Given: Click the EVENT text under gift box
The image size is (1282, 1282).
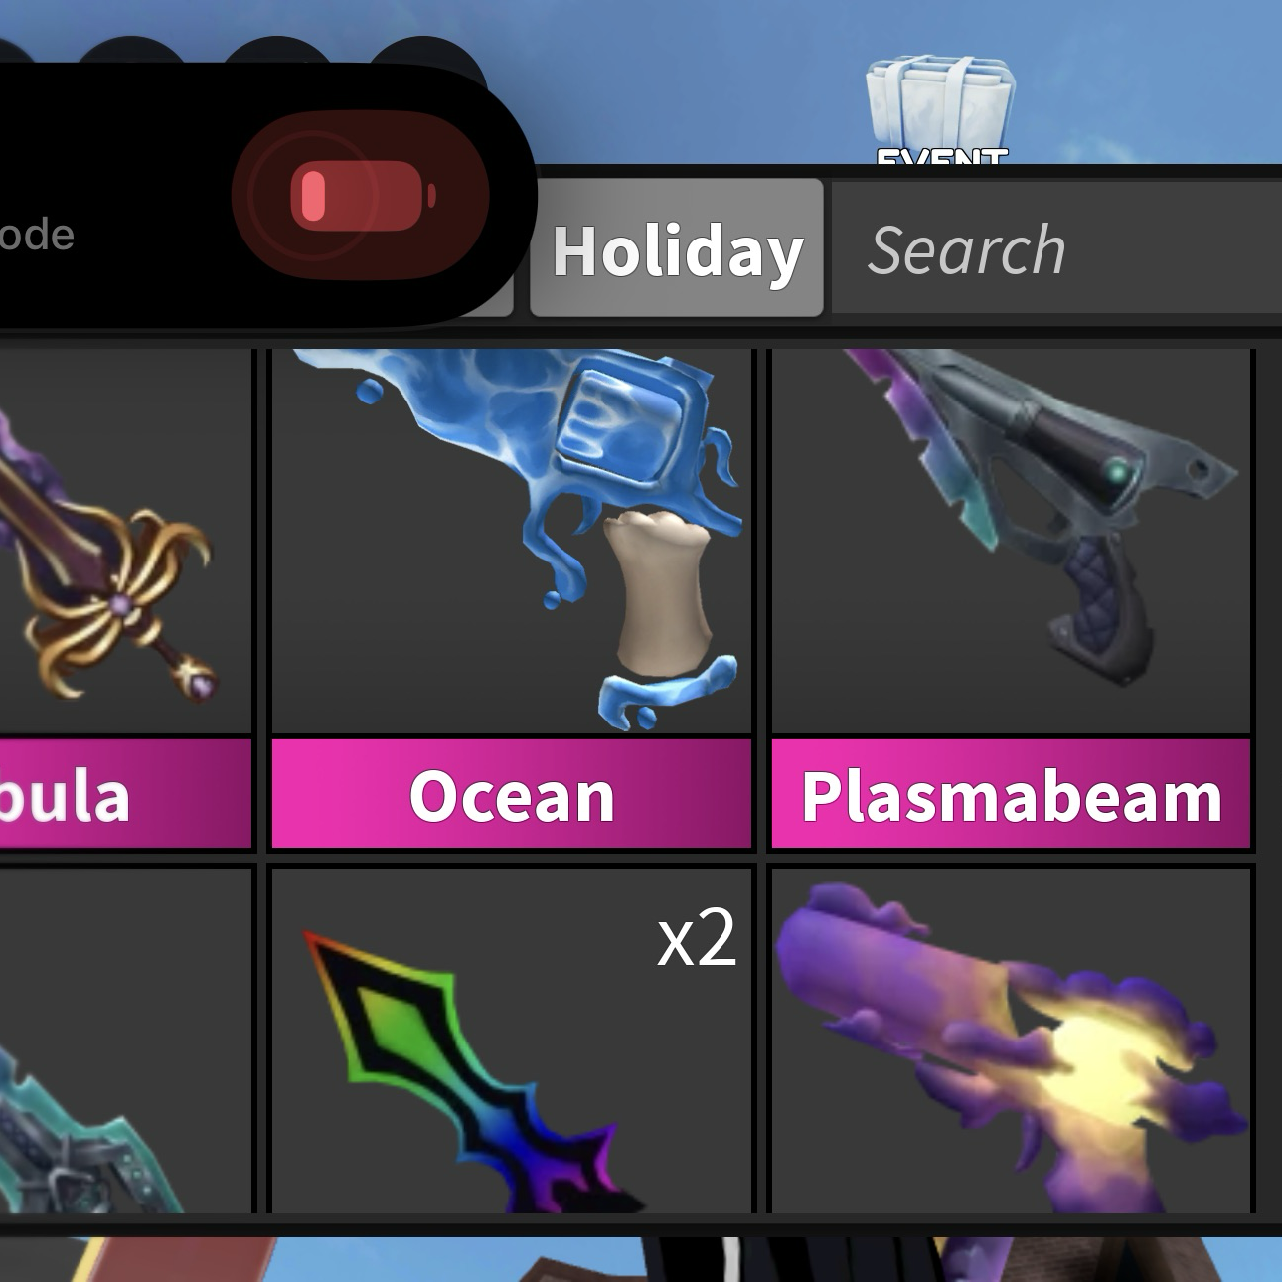Looking at the screenshot, I should [x=941, y=157].
